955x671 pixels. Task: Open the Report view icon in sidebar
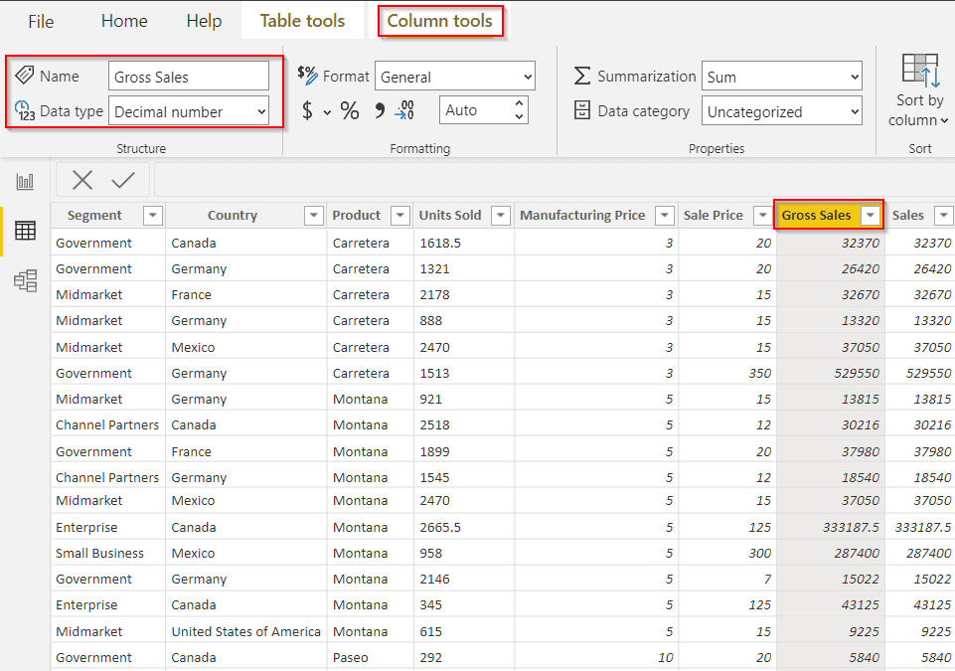pos(25,182)
